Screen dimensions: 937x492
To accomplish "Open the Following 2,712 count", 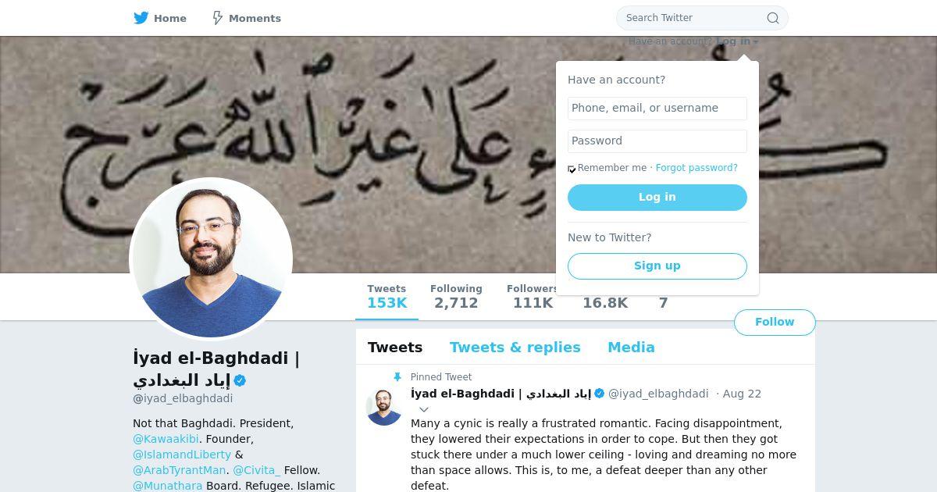I will pos(456,297).
